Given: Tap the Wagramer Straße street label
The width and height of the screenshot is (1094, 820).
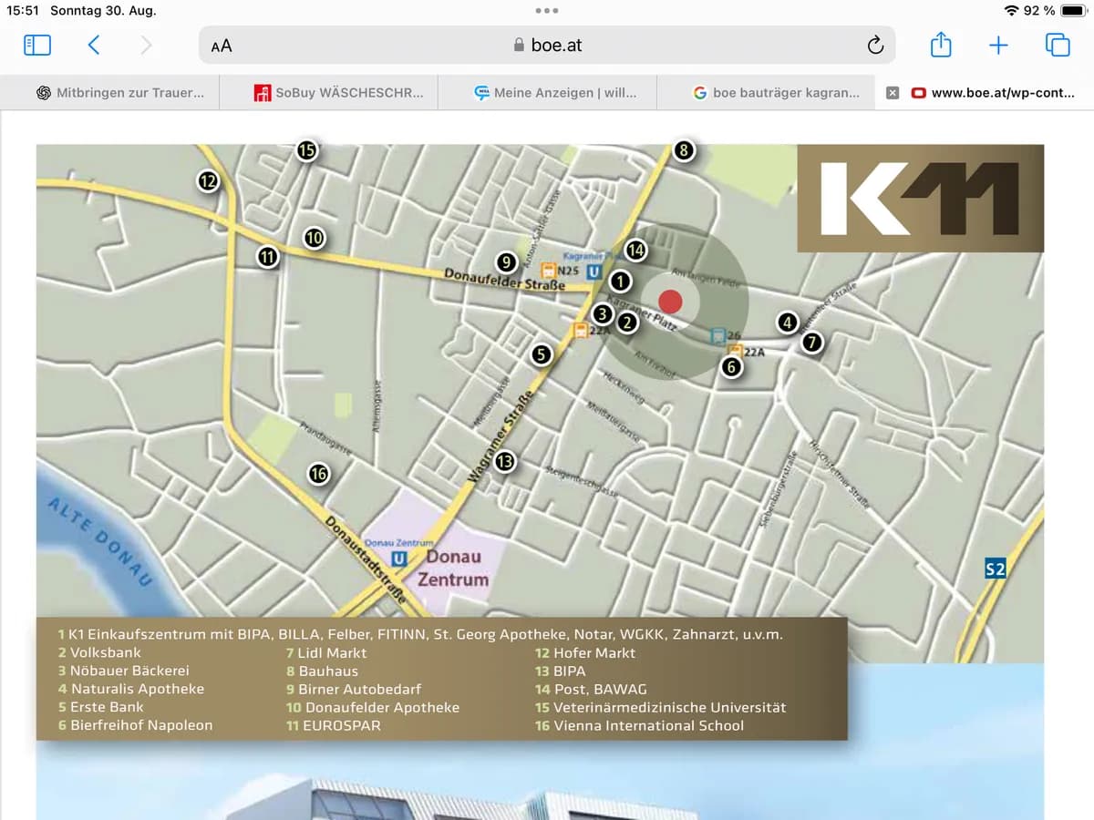Looking at the screenshot, I should click(x=501, y=436).
